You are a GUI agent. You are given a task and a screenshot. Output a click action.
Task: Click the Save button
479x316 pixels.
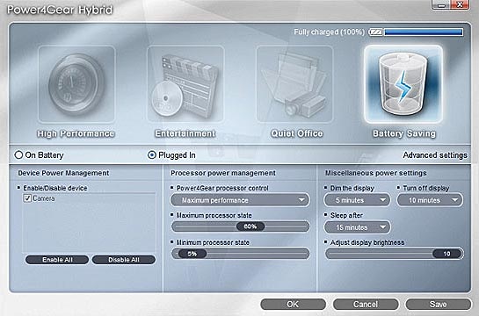[438, 305]
